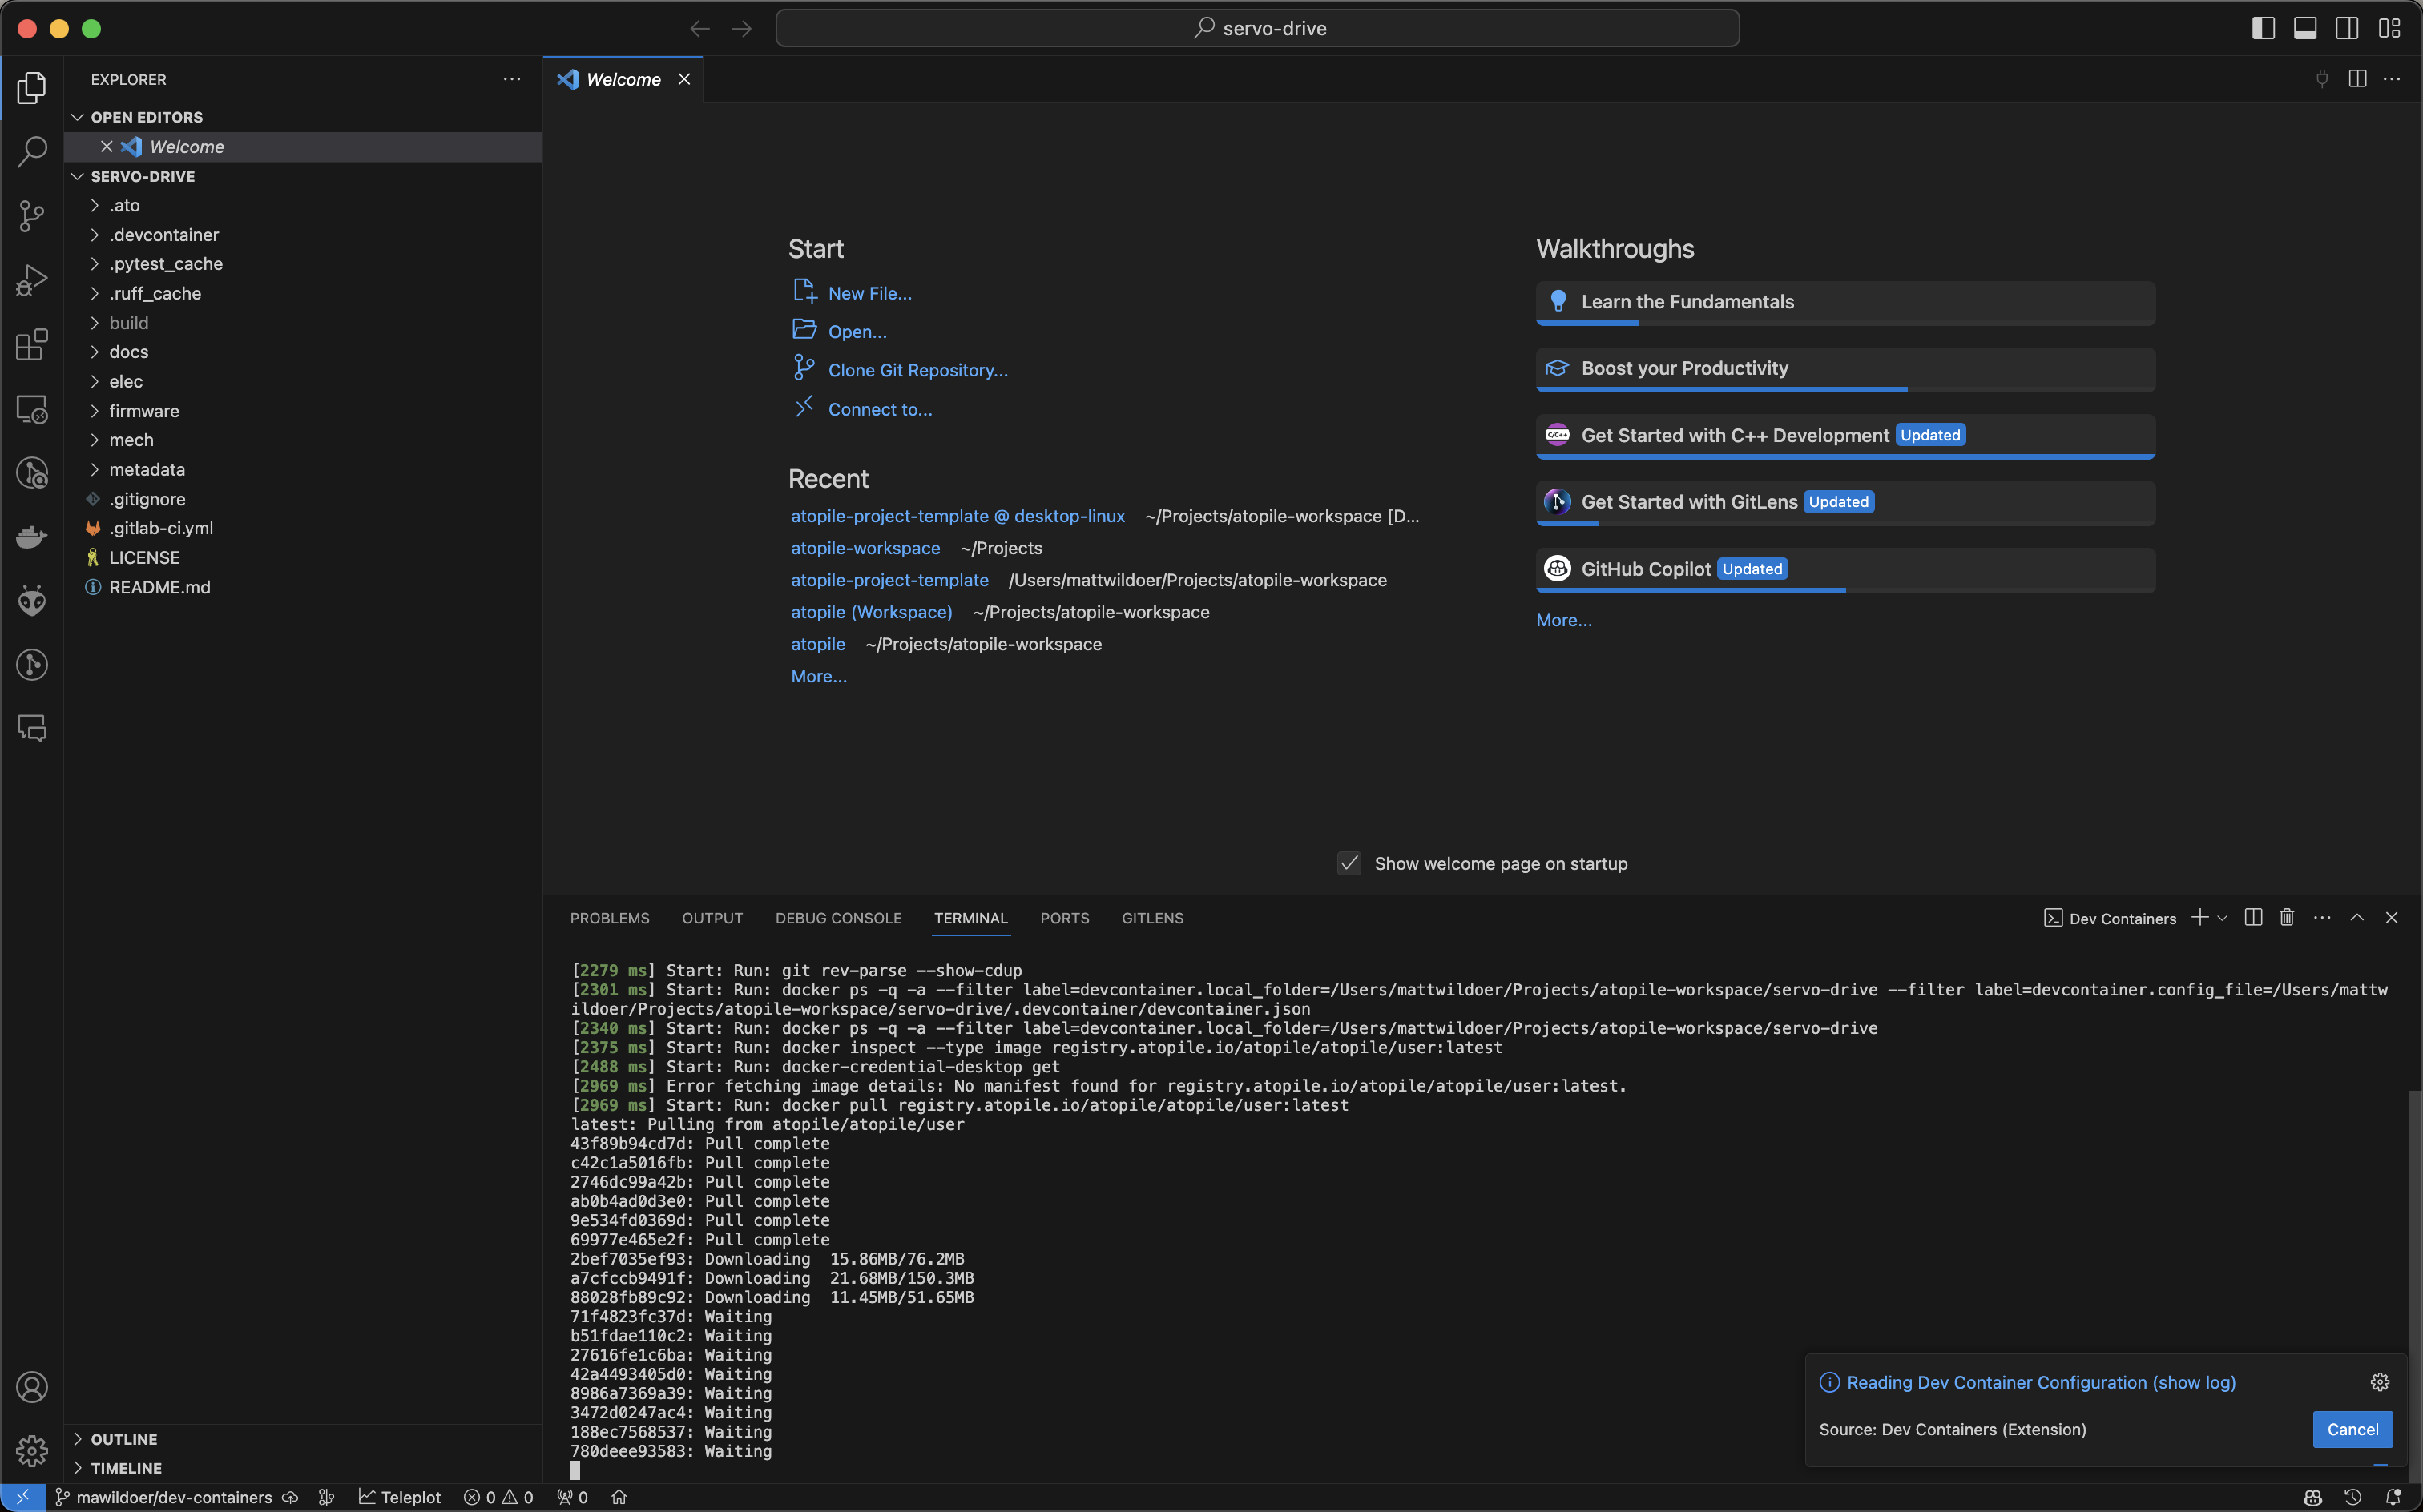Screen dimensions: 2423x1512
Task: Open notifications bell in status bar
Action: (x=2393, y=1497)
